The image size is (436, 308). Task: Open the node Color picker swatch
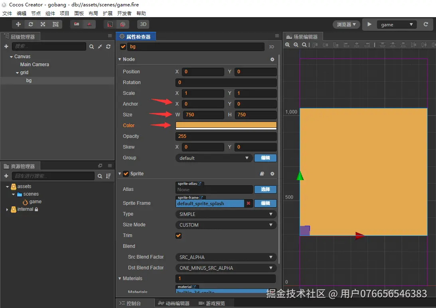(x=226, y=126)
